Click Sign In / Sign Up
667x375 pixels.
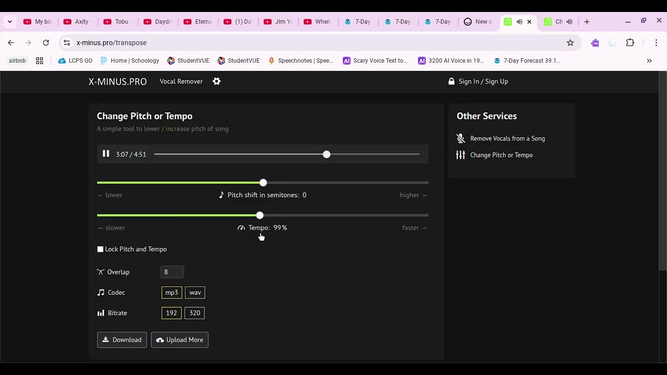tap(483, 81)
